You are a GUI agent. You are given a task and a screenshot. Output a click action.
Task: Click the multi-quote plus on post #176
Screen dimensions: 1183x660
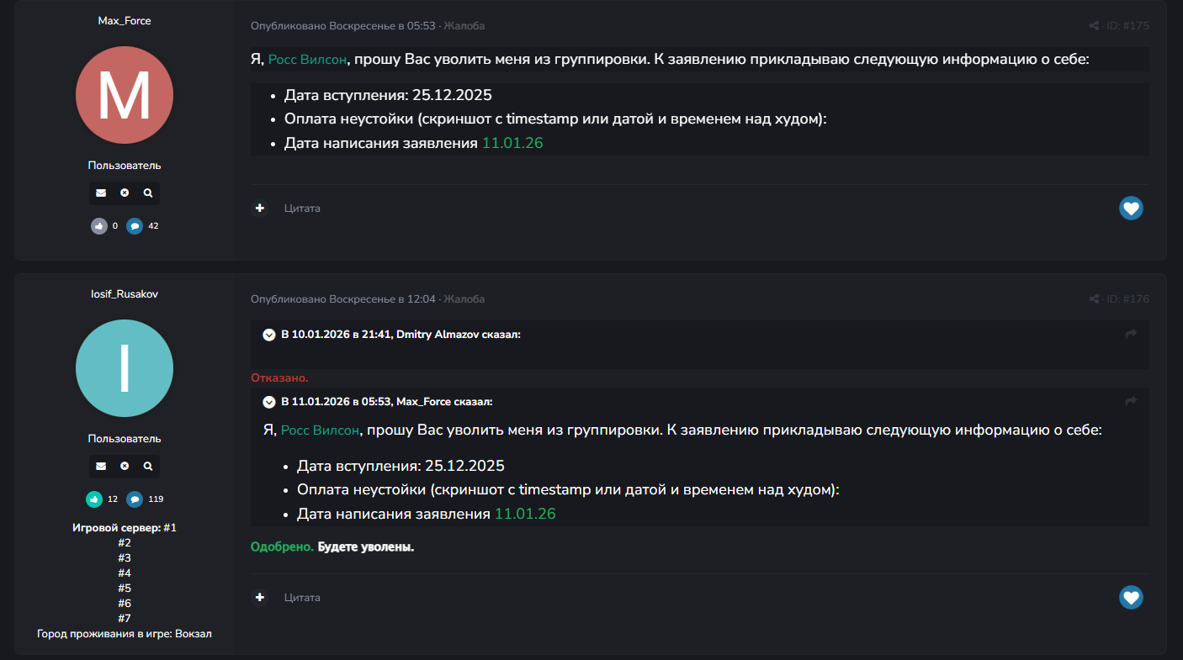[x=260, y=598]
